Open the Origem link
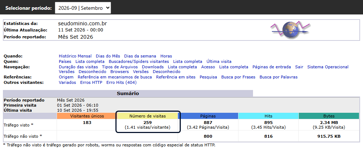This screenshot has width=363, height=150. tap(66, 77)
